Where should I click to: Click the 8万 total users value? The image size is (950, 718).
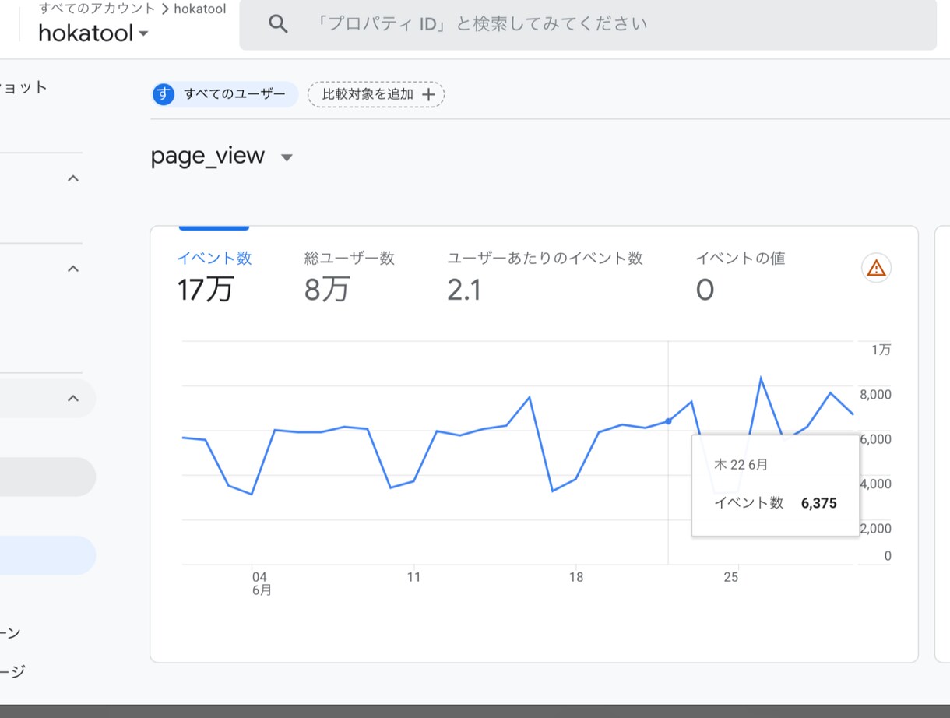pos(326,290)
